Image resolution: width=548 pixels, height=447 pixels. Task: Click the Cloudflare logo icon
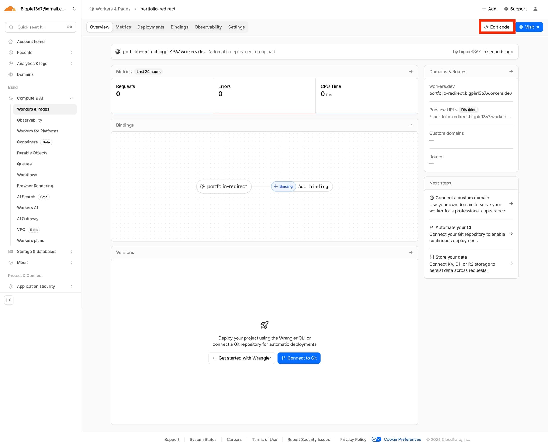[x=10, y=9]
